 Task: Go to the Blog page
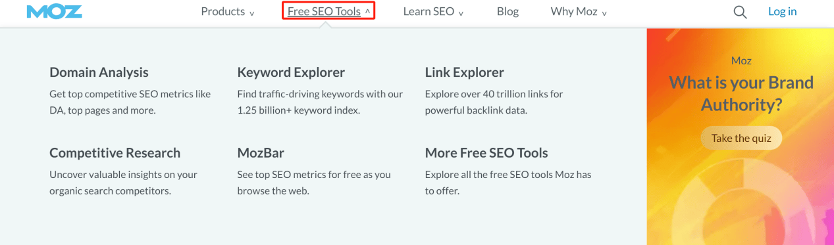(508, 11)
